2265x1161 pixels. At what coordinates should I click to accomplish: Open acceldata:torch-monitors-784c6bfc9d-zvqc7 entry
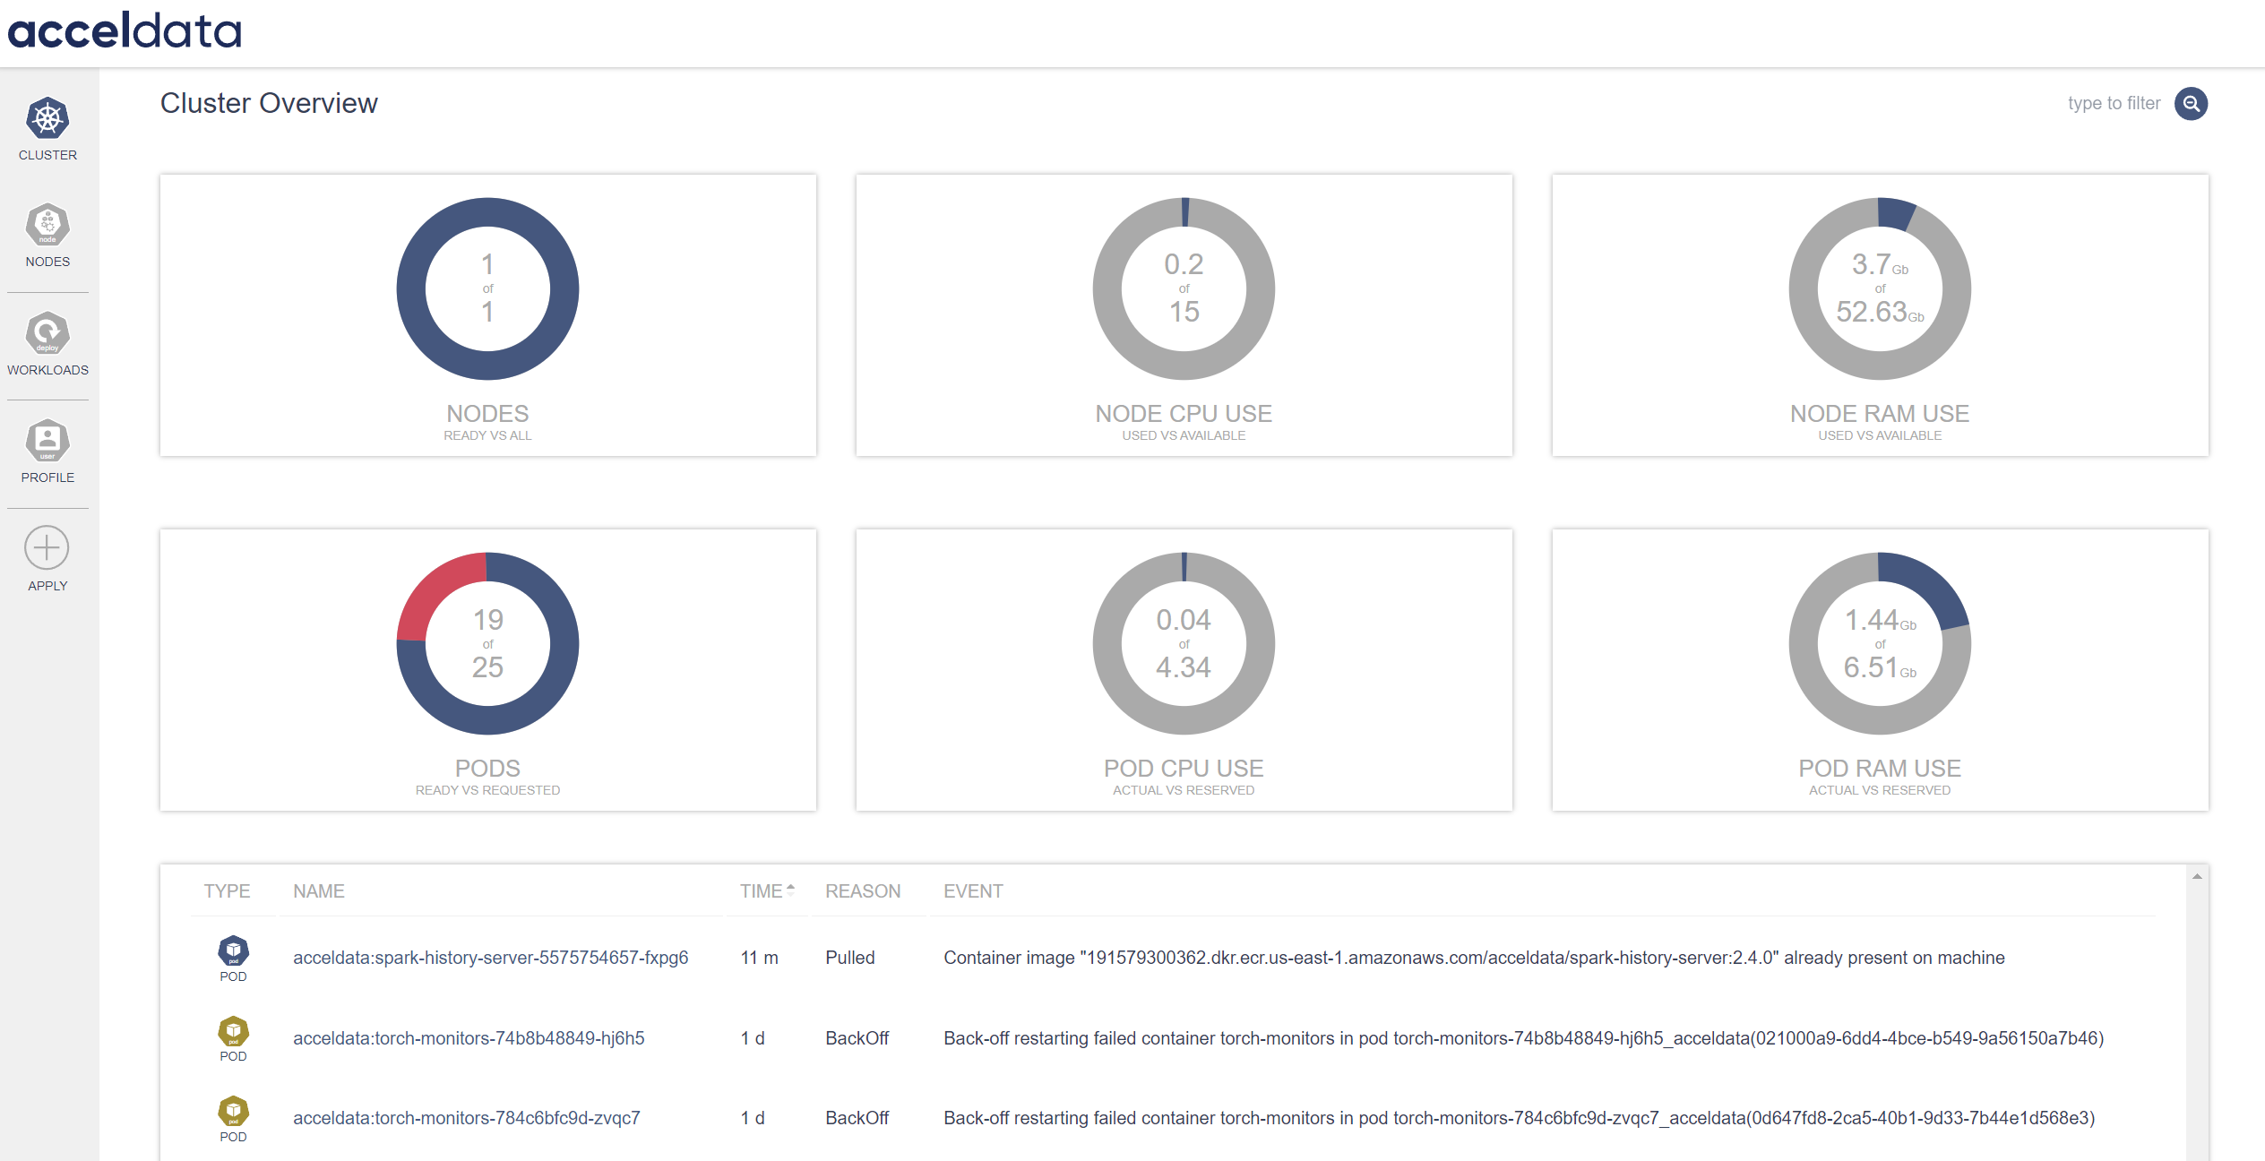click(x=466, y=1118)
